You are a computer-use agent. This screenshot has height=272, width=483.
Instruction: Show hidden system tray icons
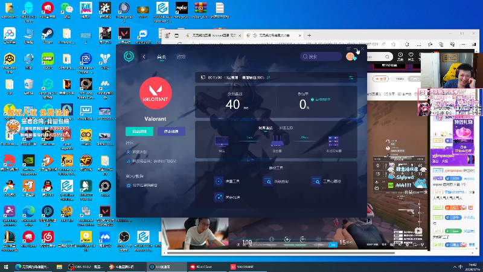(x=455, y=267)
